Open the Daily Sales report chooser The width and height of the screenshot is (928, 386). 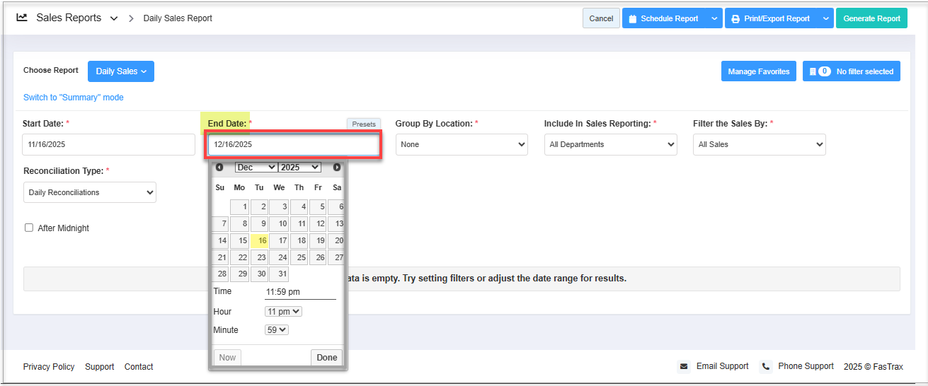coord(121,71)
